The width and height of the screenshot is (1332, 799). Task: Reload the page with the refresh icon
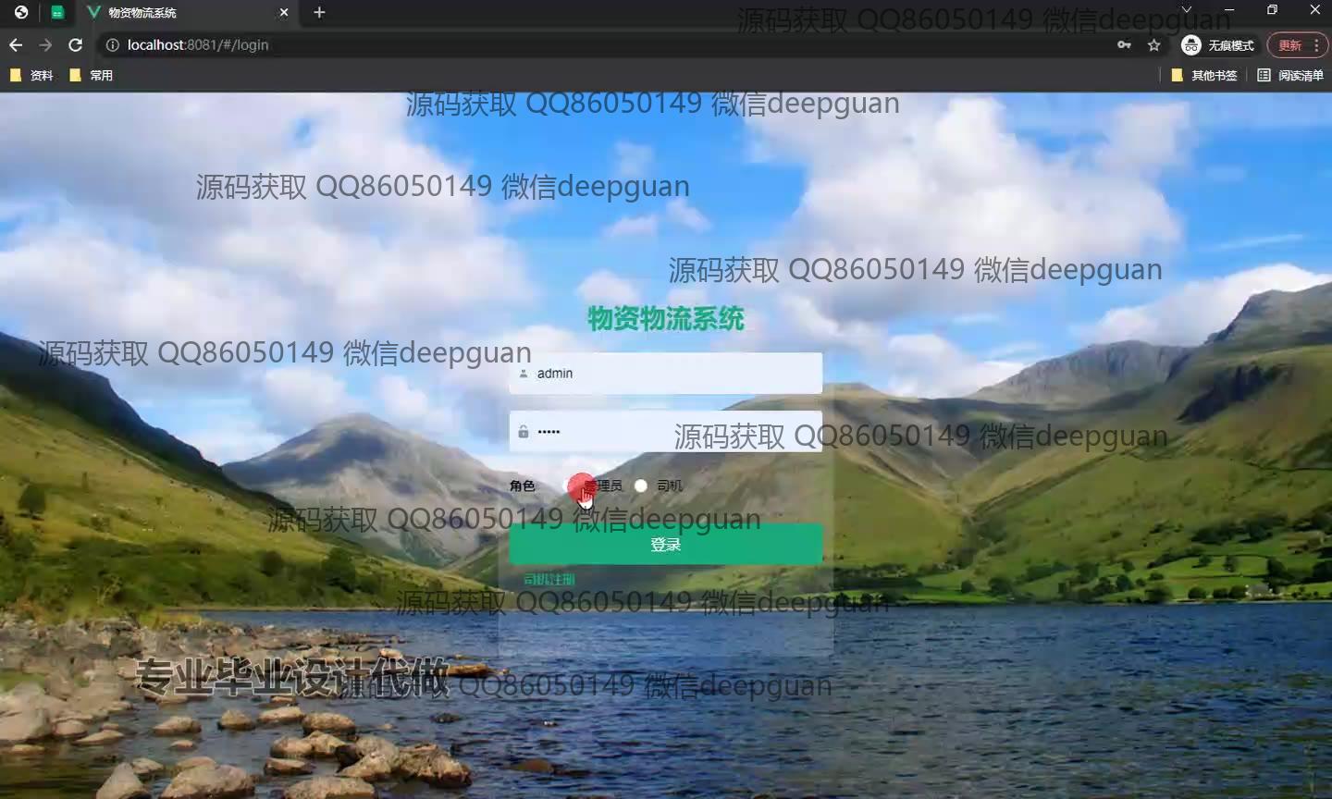coord(76,44)
